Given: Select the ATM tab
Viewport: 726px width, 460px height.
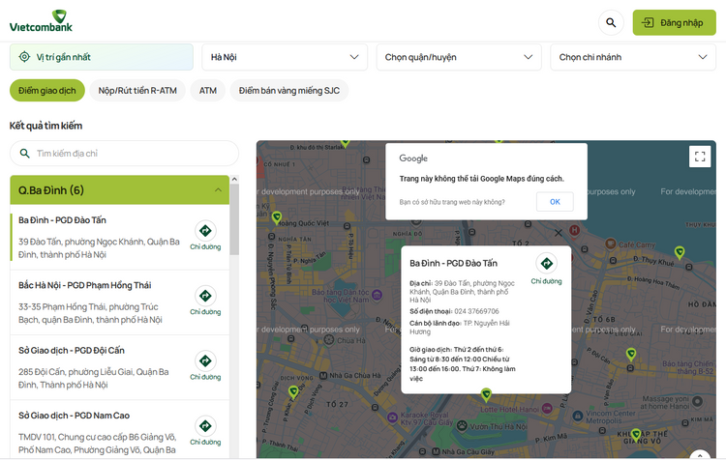Looking at the screenshot, I should (208, 91).
